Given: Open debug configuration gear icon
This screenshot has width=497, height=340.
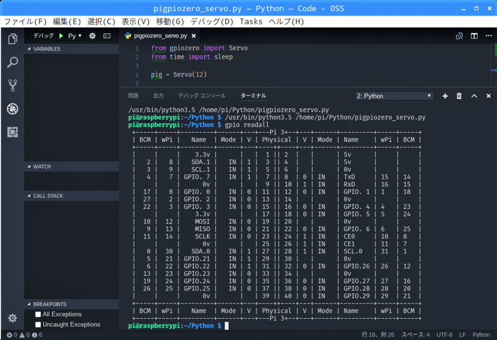Looking at the screenshot, I should (92, 36).
